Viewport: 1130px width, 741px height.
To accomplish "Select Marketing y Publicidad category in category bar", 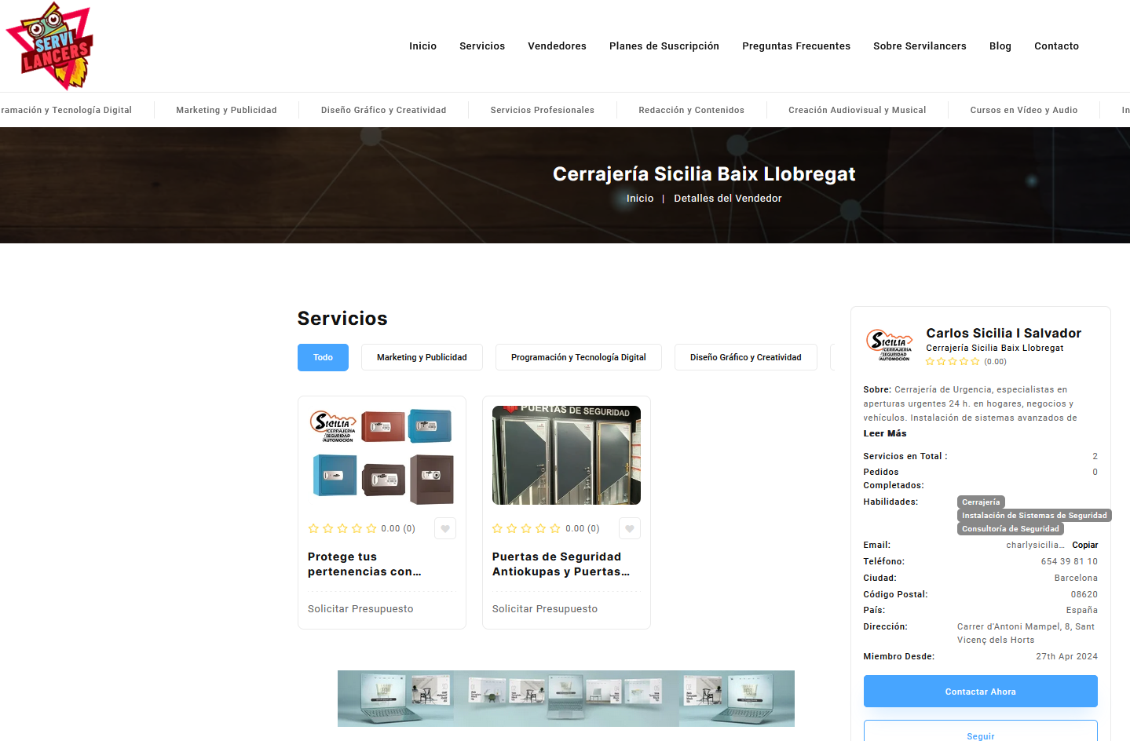I will pos(226,110).
